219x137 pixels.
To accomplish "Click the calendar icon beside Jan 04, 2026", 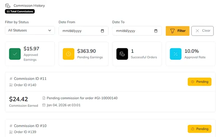I will (44, 105).
